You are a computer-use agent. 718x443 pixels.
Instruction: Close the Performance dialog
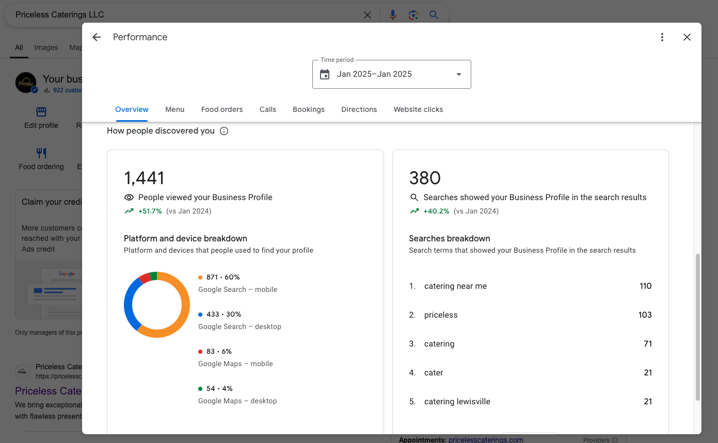[x=687, y=37]
